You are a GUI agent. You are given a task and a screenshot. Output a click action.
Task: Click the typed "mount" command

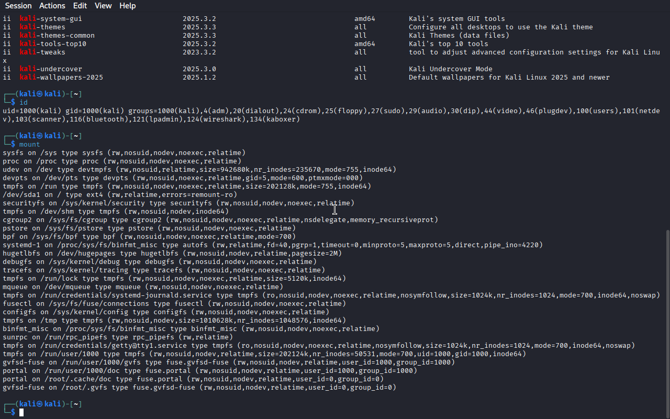click(29, 145)
